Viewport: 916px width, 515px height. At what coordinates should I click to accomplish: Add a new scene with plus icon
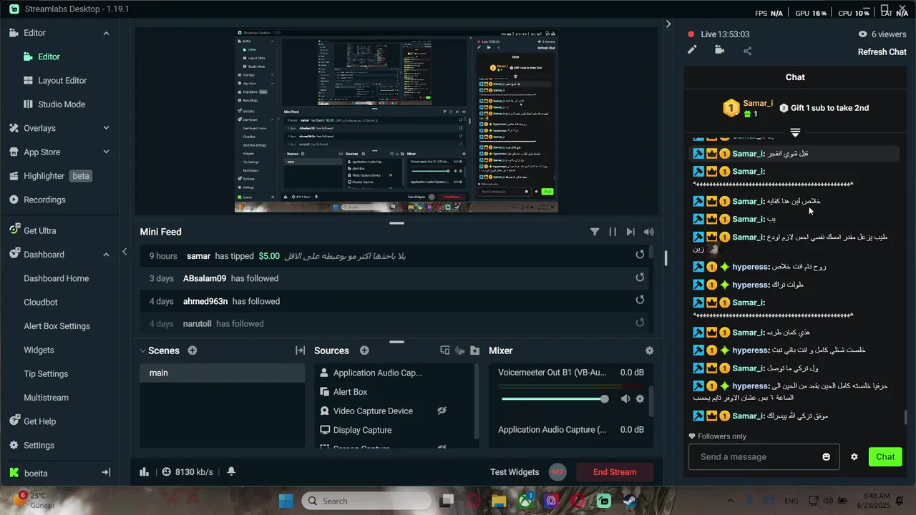click(193, 350)
